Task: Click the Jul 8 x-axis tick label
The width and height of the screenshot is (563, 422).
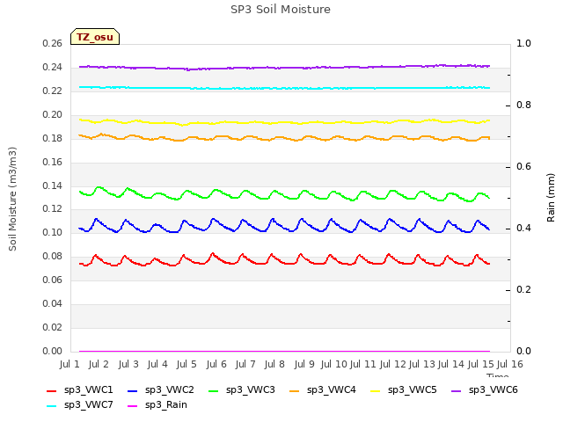Action: (274, 364)
